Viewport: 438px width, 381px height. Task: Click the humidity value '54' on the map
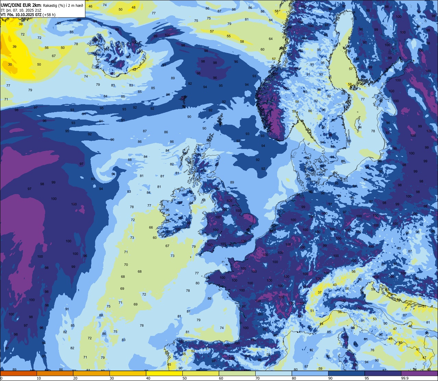[x=399, y=300]
